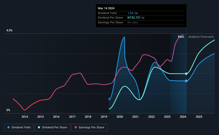Toggle the Earnings Per Share legend series
This screenshot has height=135, width=219.
[x=89, y=128]
